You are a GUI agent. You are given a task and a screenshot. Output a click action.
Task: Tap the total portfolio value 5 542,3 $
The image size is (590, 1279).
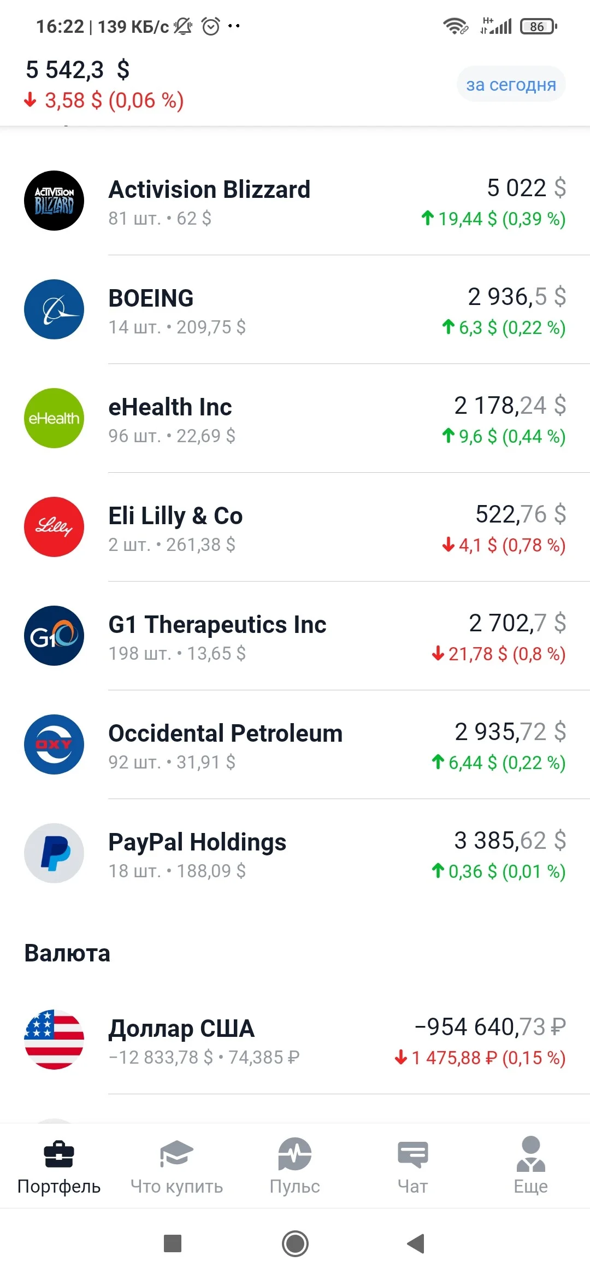[78, 70]
